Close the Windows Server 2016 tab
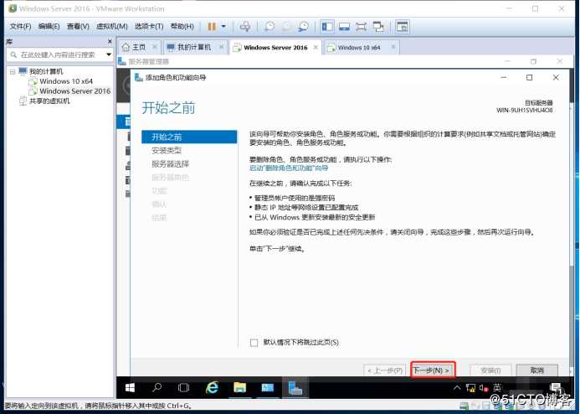580x414 pixels. click(x=316, y=48)
